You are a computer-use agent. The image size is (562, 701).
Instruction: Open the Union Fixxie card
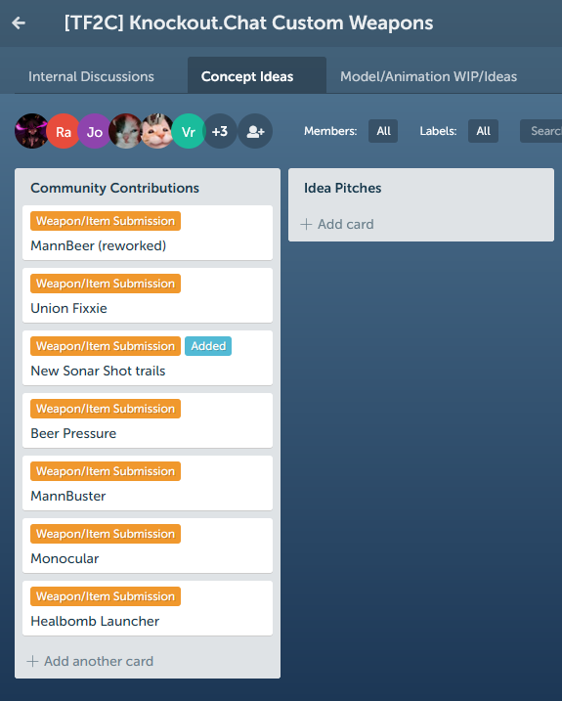pos(148,295)
